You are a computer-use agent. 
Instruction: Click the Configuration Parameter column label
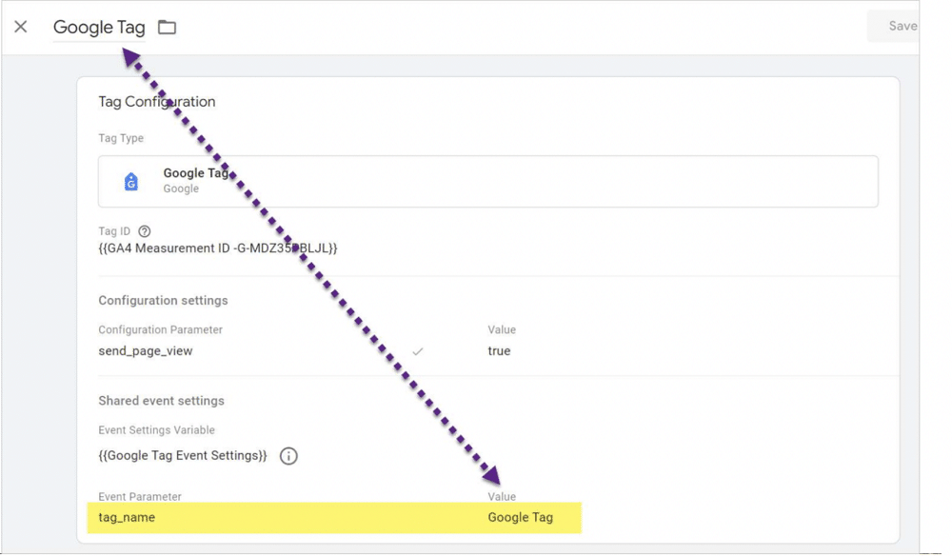[x=160, y=330]
